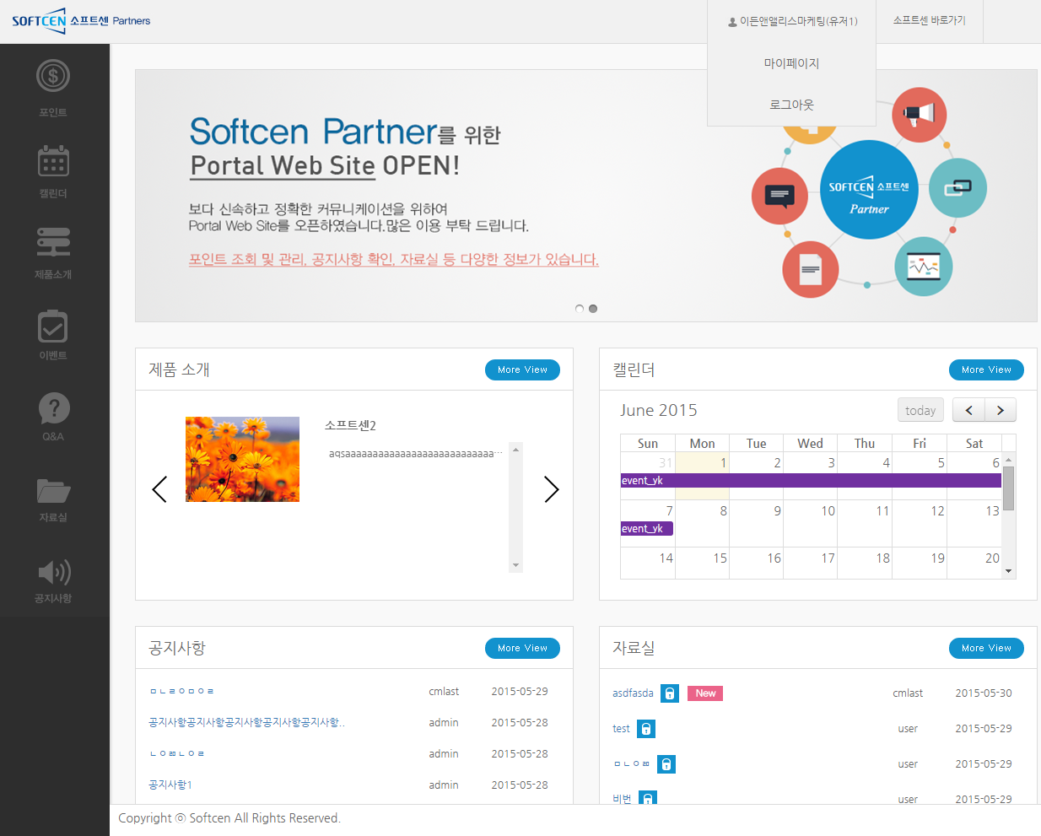Click the New badge on asdfasda row

tap(705, 693)
